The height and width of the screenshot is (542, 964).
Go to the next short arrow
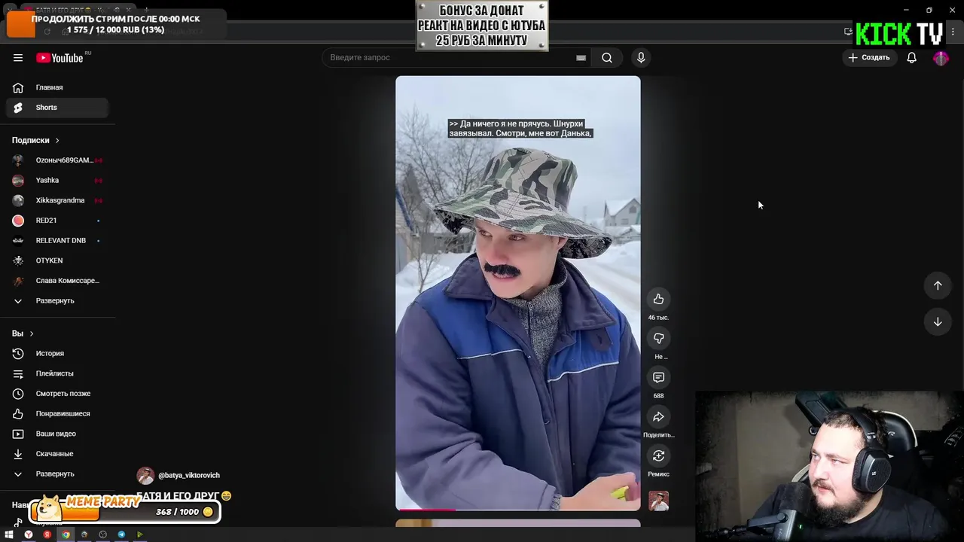938,321
